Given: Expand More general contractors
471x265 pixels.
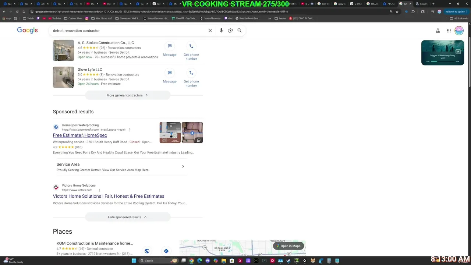Looking at the screenshot, I should (x=127, y=95).
